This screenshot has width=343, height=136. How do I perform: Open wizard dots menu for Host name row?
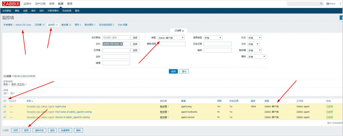[11, 112]
